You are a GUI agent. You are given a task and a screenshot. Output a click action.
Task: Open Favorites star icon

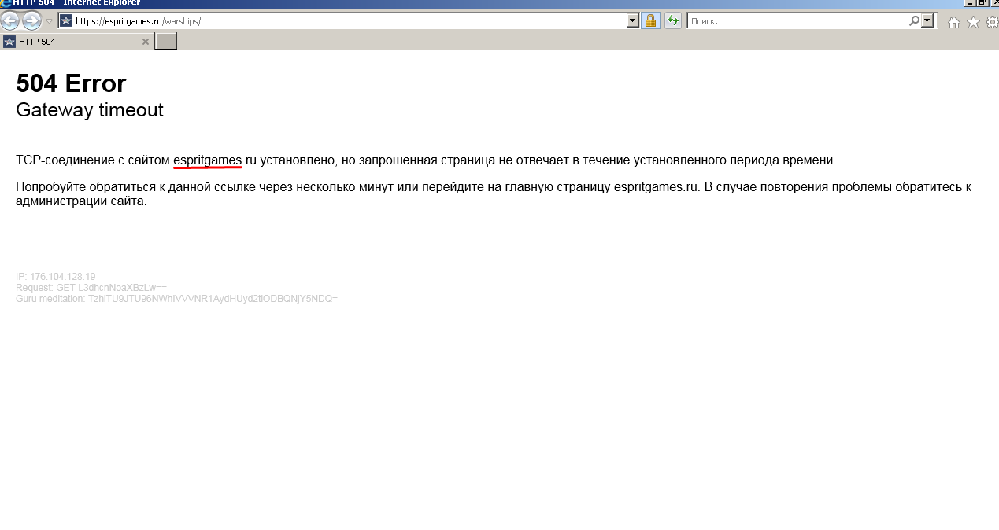coord(973,22)
